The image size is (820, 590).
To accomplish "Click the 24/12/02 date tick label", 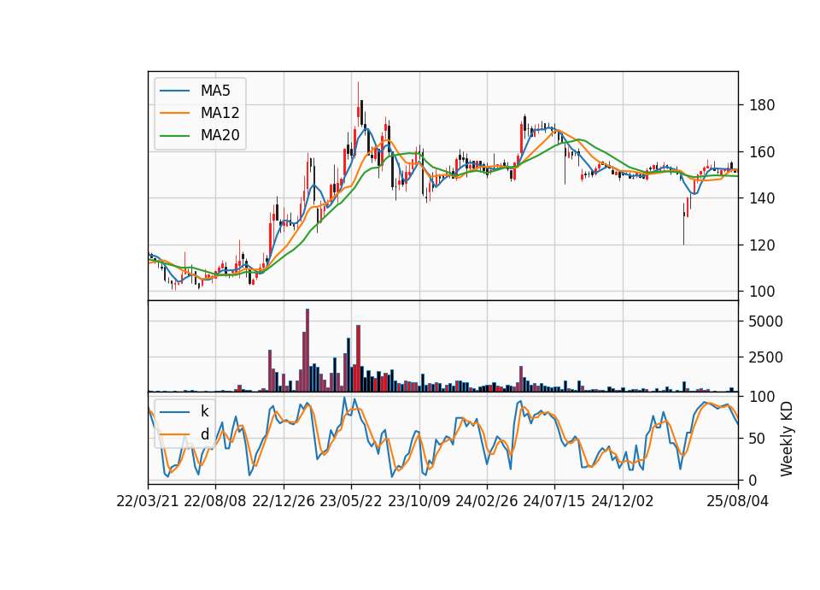I will (x=623, y=501).
